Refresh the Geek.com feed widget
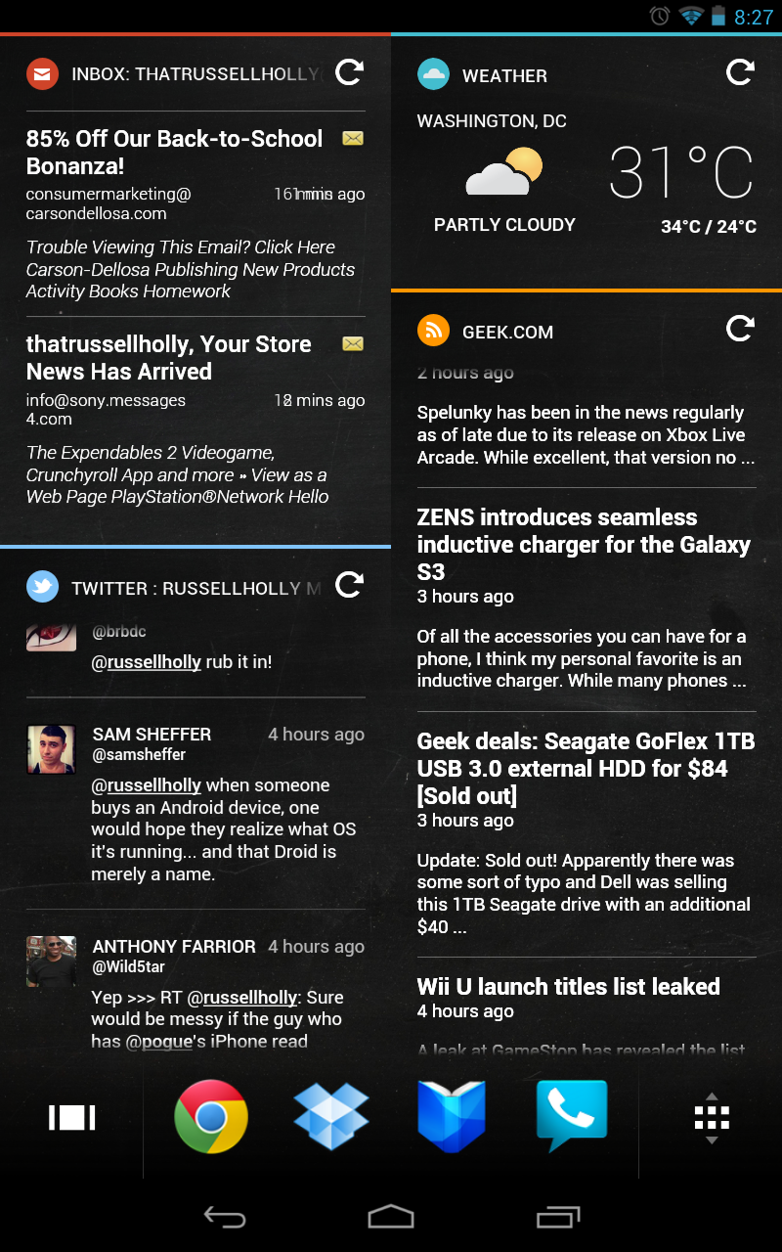 [741, 329]
